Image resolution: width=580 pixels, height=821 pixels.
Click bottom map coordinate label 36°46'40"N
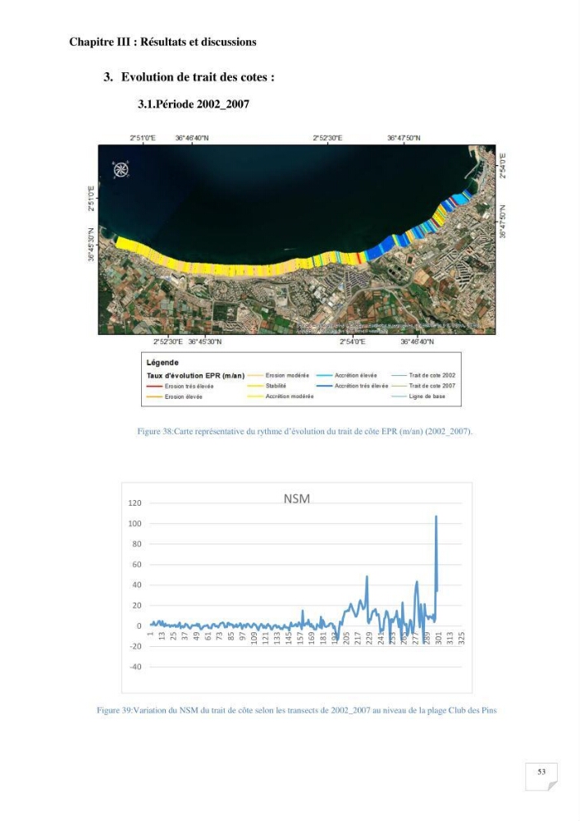(418, 342)
